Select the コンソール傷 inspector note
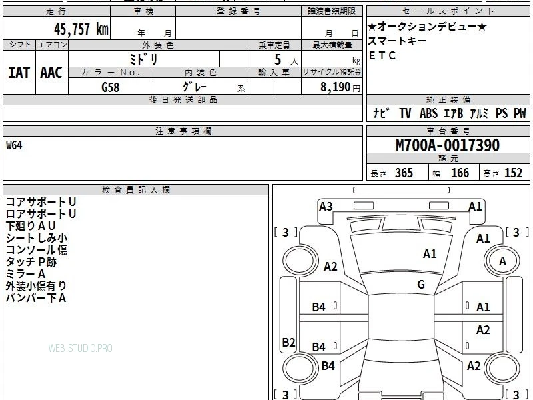533x400 pixels. [x=37, y=250]
